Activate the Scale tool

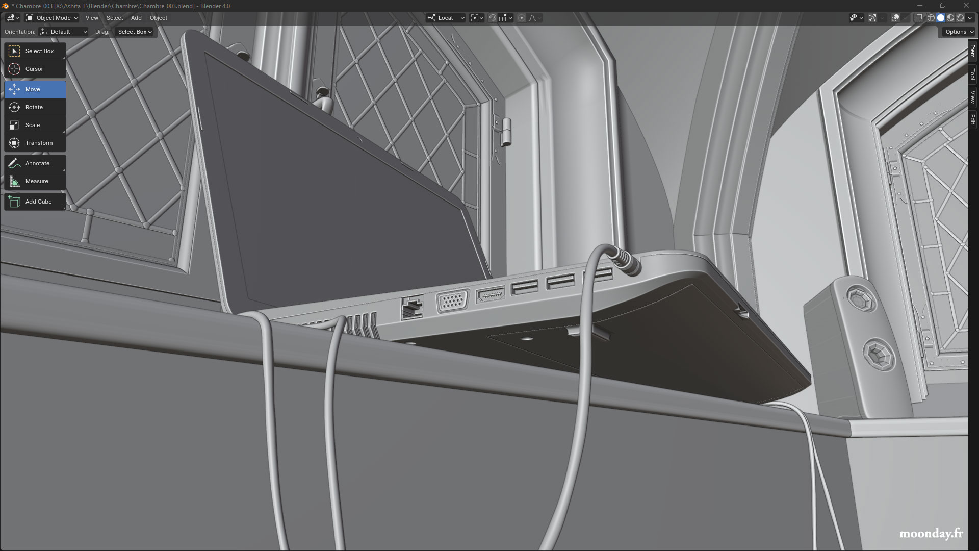(x=33, y=125)
